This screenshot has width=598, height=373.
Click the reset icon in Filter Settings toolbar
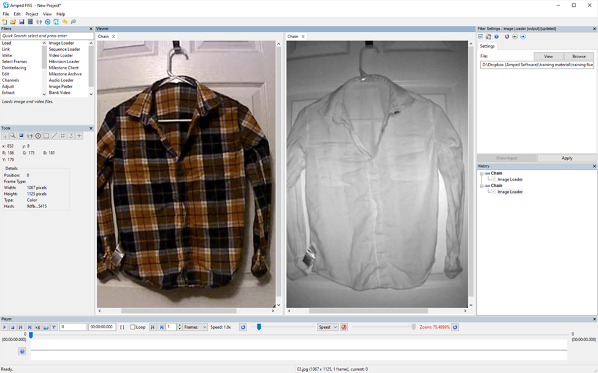click(x=507, y=37)
